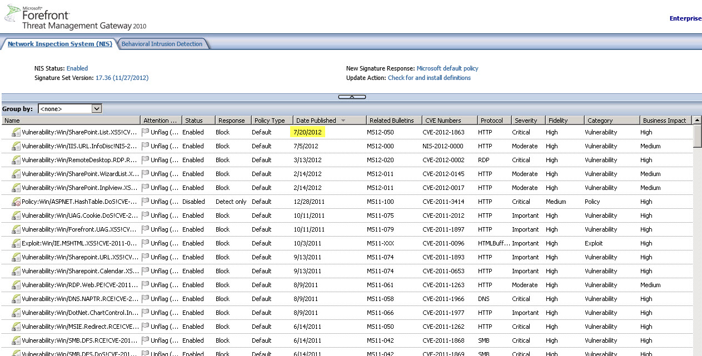Sort by the Date Published column header

[316, 121]
